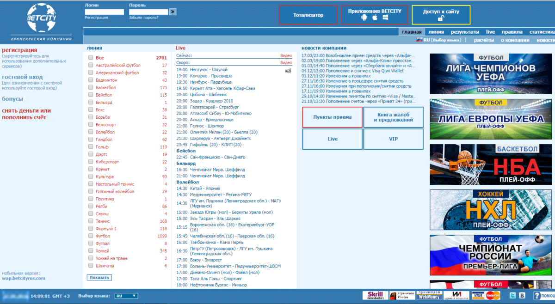The width and height of the screenshot is (555, 304).
Task: Open расчёты submenu item
Action: coord(484,40)
